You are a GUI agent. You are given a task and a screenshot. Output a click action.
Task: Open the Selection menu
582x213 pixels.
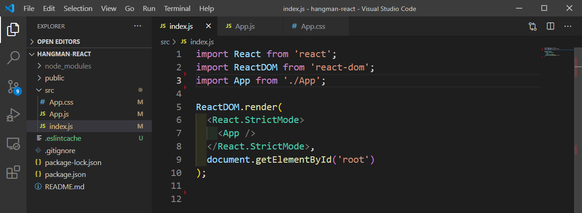click(78, 8)
